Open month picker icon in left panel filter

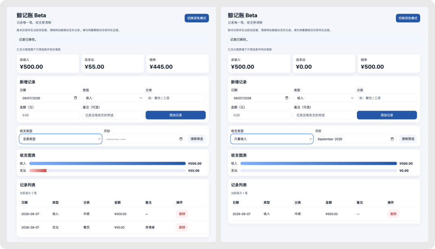click(x=181, y=139)
